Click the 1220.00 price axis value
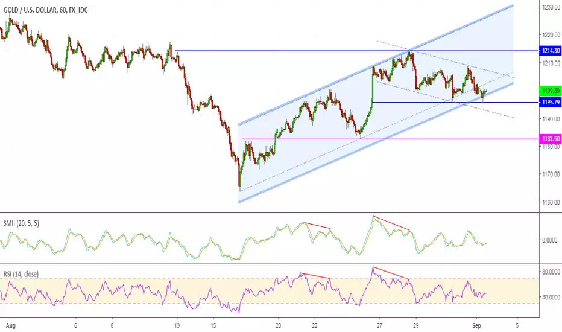 pyautogui.click(x=551, y=35)
